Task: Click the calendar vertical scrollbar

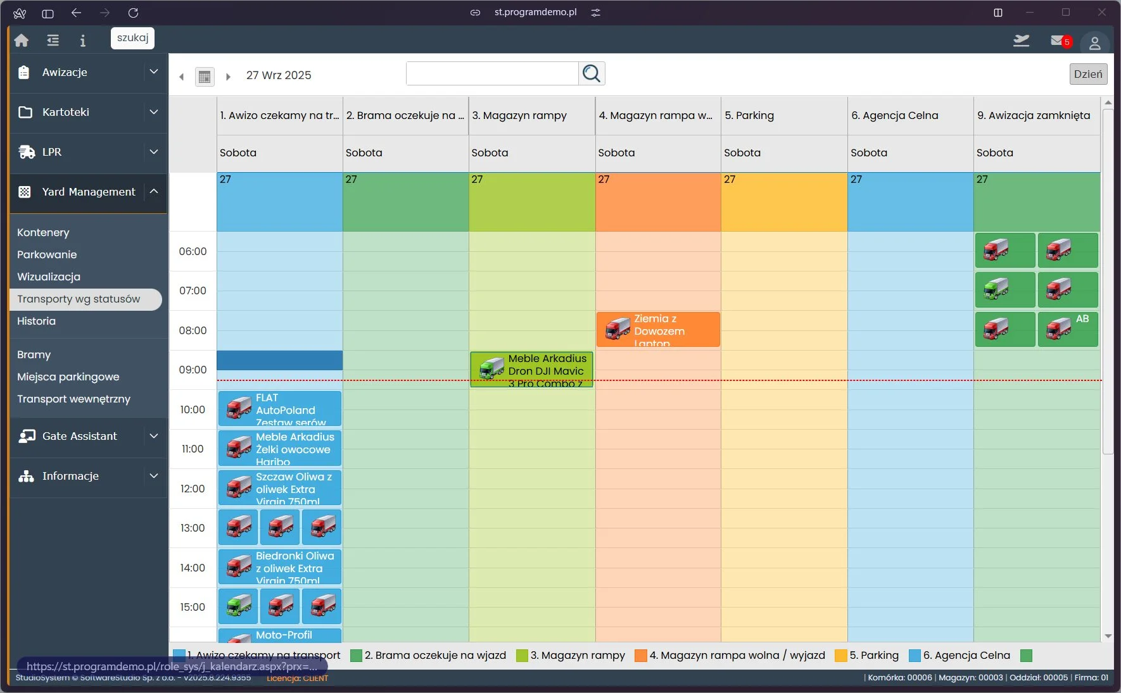Action: [1108, 282]
